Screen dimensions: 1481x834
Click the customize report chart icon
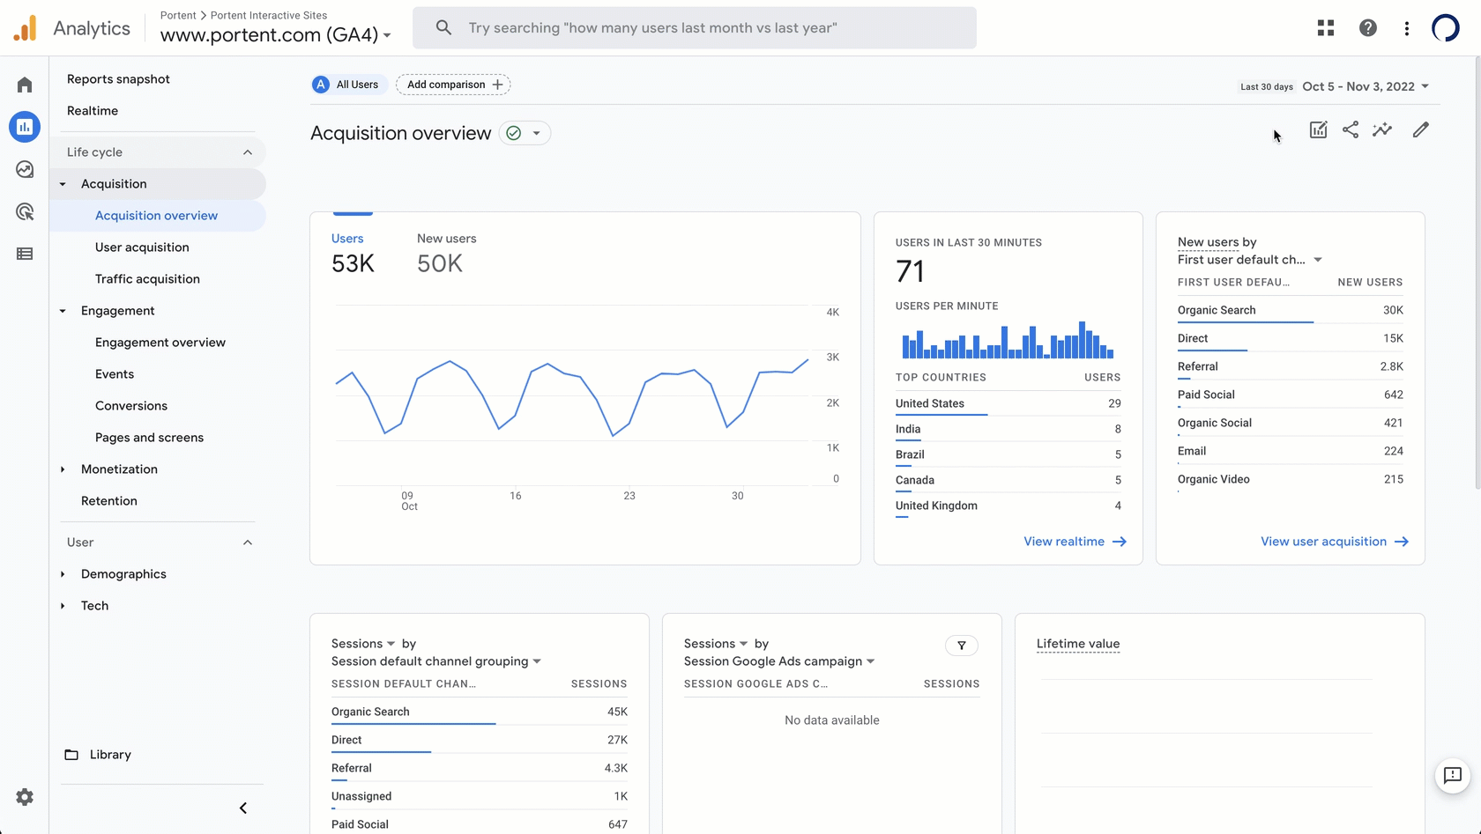[1319, 130]
